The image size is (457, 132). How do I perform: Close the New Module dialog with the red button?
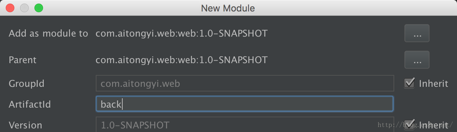coord(10,8)
